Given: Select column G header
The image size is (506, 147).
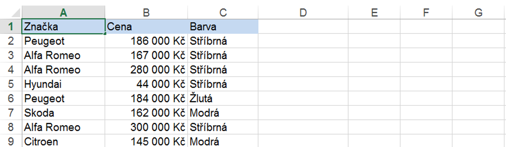Looking at the screenshot, I should (x=479, y=13).
